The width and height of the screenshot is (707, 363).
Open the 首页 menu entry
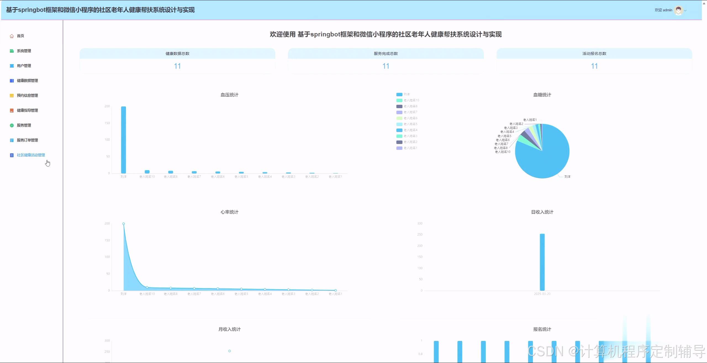(19, 36)
